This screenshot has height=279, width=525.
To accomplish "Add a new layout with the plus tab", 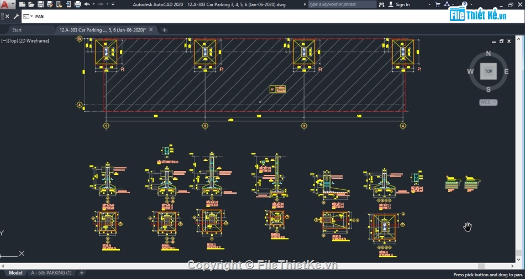I will coord(81,272).
